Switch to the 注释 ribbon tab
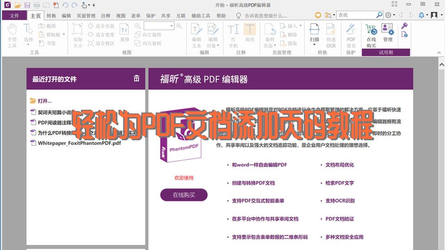Viewport: 445px width, 250px height. click(x=106, y=16)
